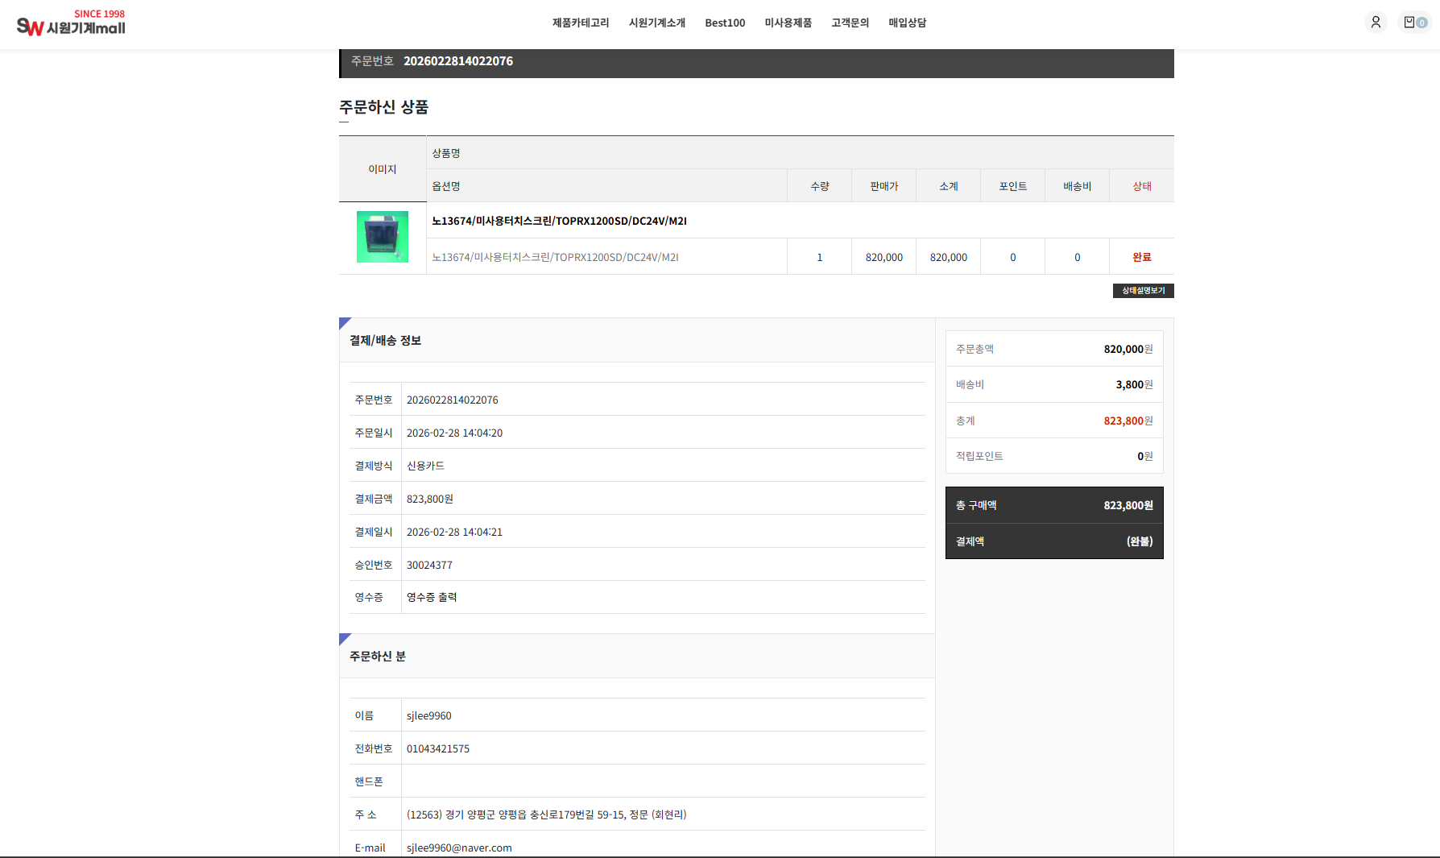Open the ordered product thumbnail image
Viewport: 1440px width, 858px height.
383,237
